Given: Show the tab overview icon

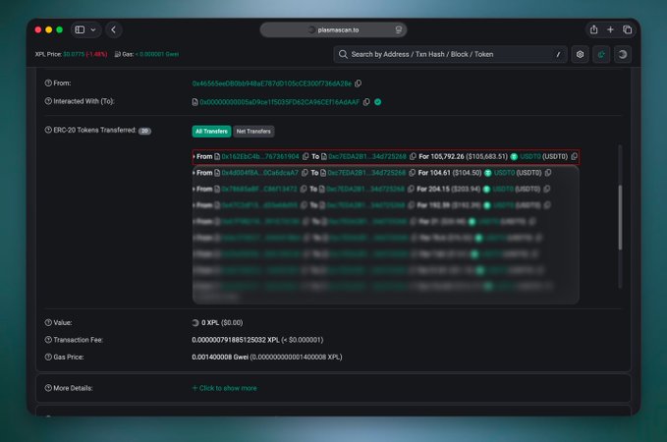Looking at the screenshot, I should (x=627, y=29).
